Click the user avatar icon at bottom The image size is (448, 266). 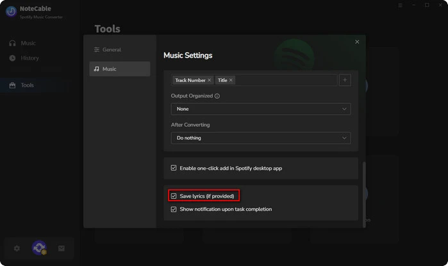(39, 248)
